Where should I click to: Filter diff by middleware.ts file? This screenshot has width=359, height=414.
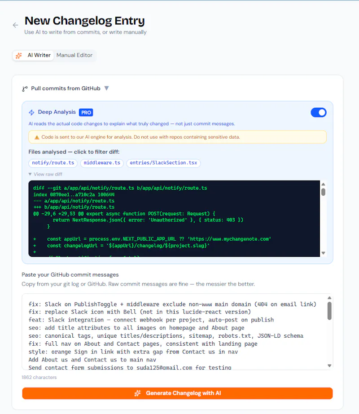click(102, 163)
